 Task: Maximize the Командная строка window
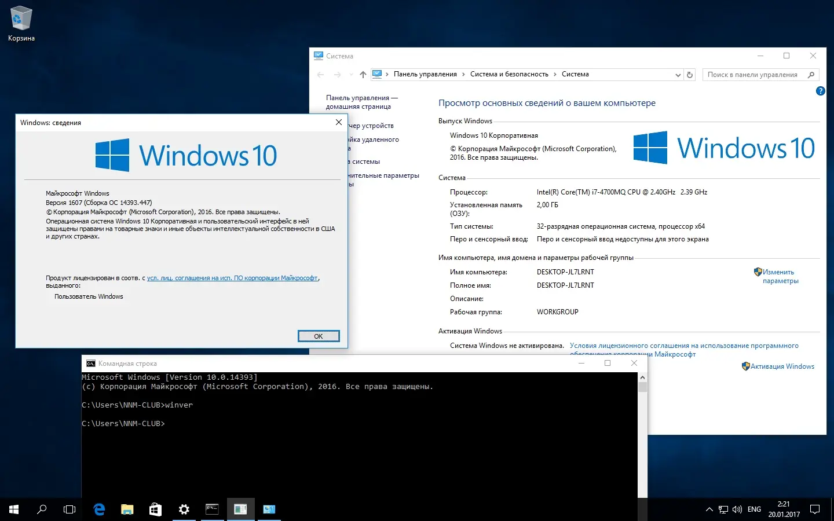tap(608, 363)
